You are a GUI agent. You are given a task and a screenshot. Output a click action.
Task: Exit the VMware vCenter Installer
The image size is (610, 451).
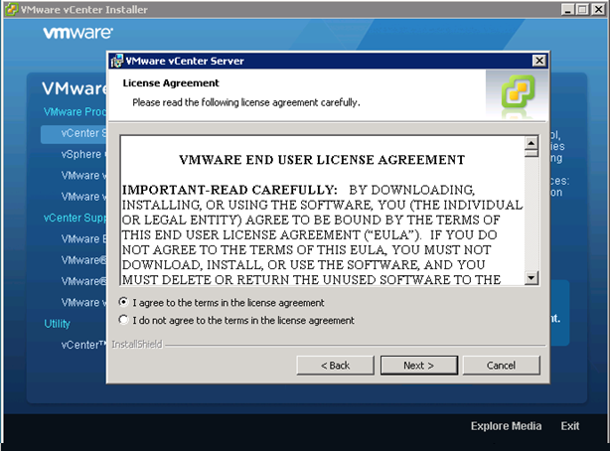tap(570, 426)
